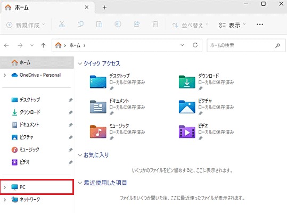The width and height of the screenshot is (287, 213).
Task: Open the ドキュメント folder in Quick Access
Action: pyautogui.click(x=117, y=107)
